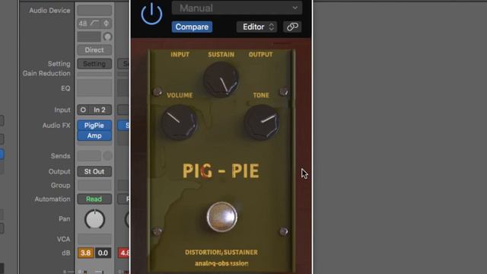This screenshot has height=274, width=487.
Task: Open the In 2 input selector
Action: 100,110
